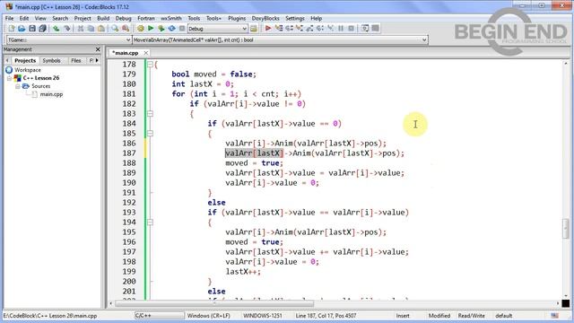The width and height of the screenshot is (574, 323).
Task: Click the Cut icon in toolbar
Action: (80, 28)
